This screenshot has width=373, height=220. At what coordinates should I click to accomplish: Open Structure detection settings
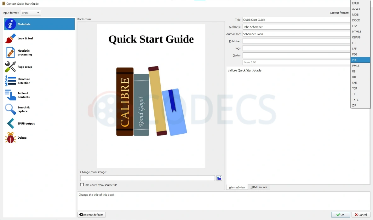point(39,81)
